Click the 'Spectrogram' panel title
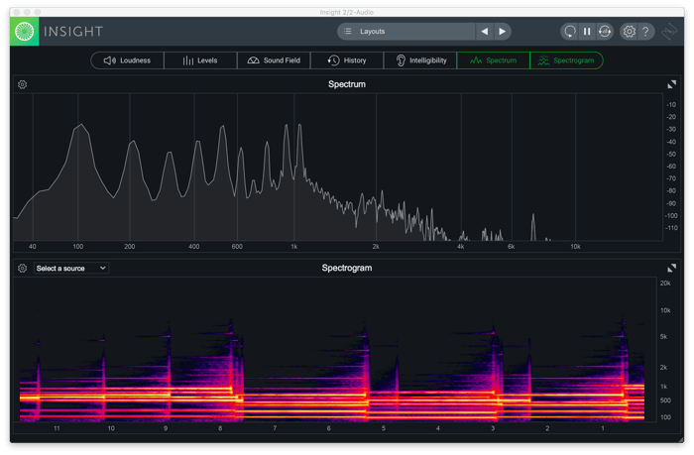The image size is (694, 455). 347,268
